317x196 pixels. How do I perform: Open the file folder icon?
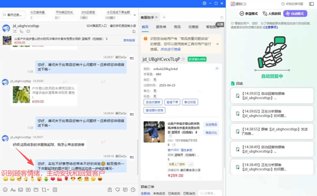36,190
